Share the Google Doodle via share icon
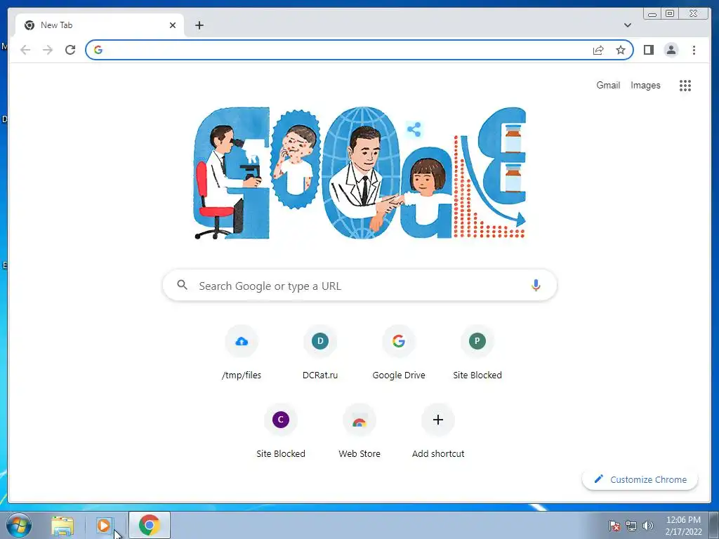This screenshot has width=719, height=539. 414,130
